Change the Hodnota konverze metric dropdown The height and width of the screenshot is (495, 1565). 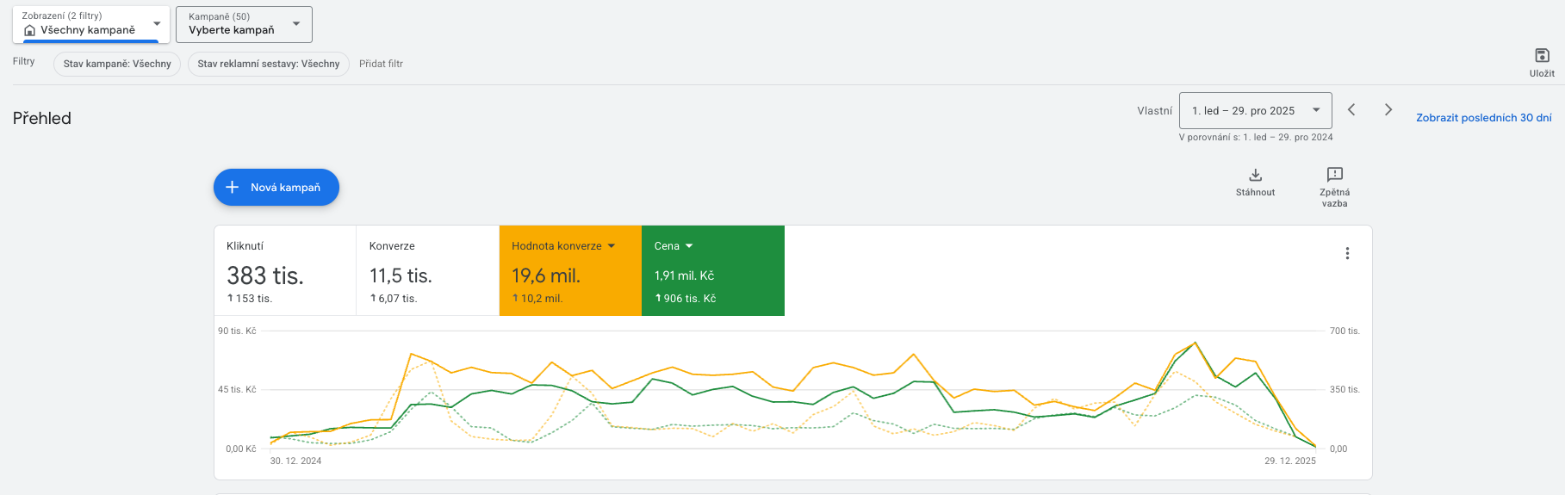pos(612,246)
